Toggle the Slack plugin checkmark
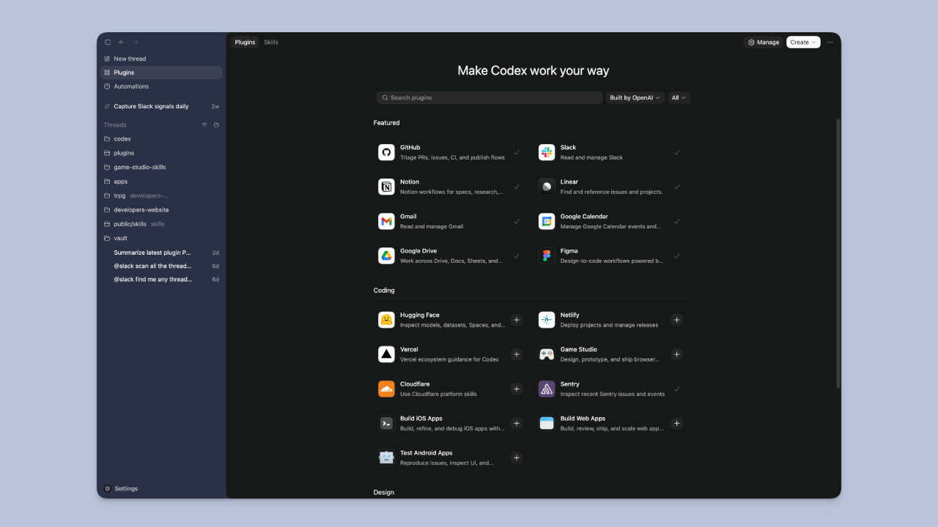 point(676,152)
